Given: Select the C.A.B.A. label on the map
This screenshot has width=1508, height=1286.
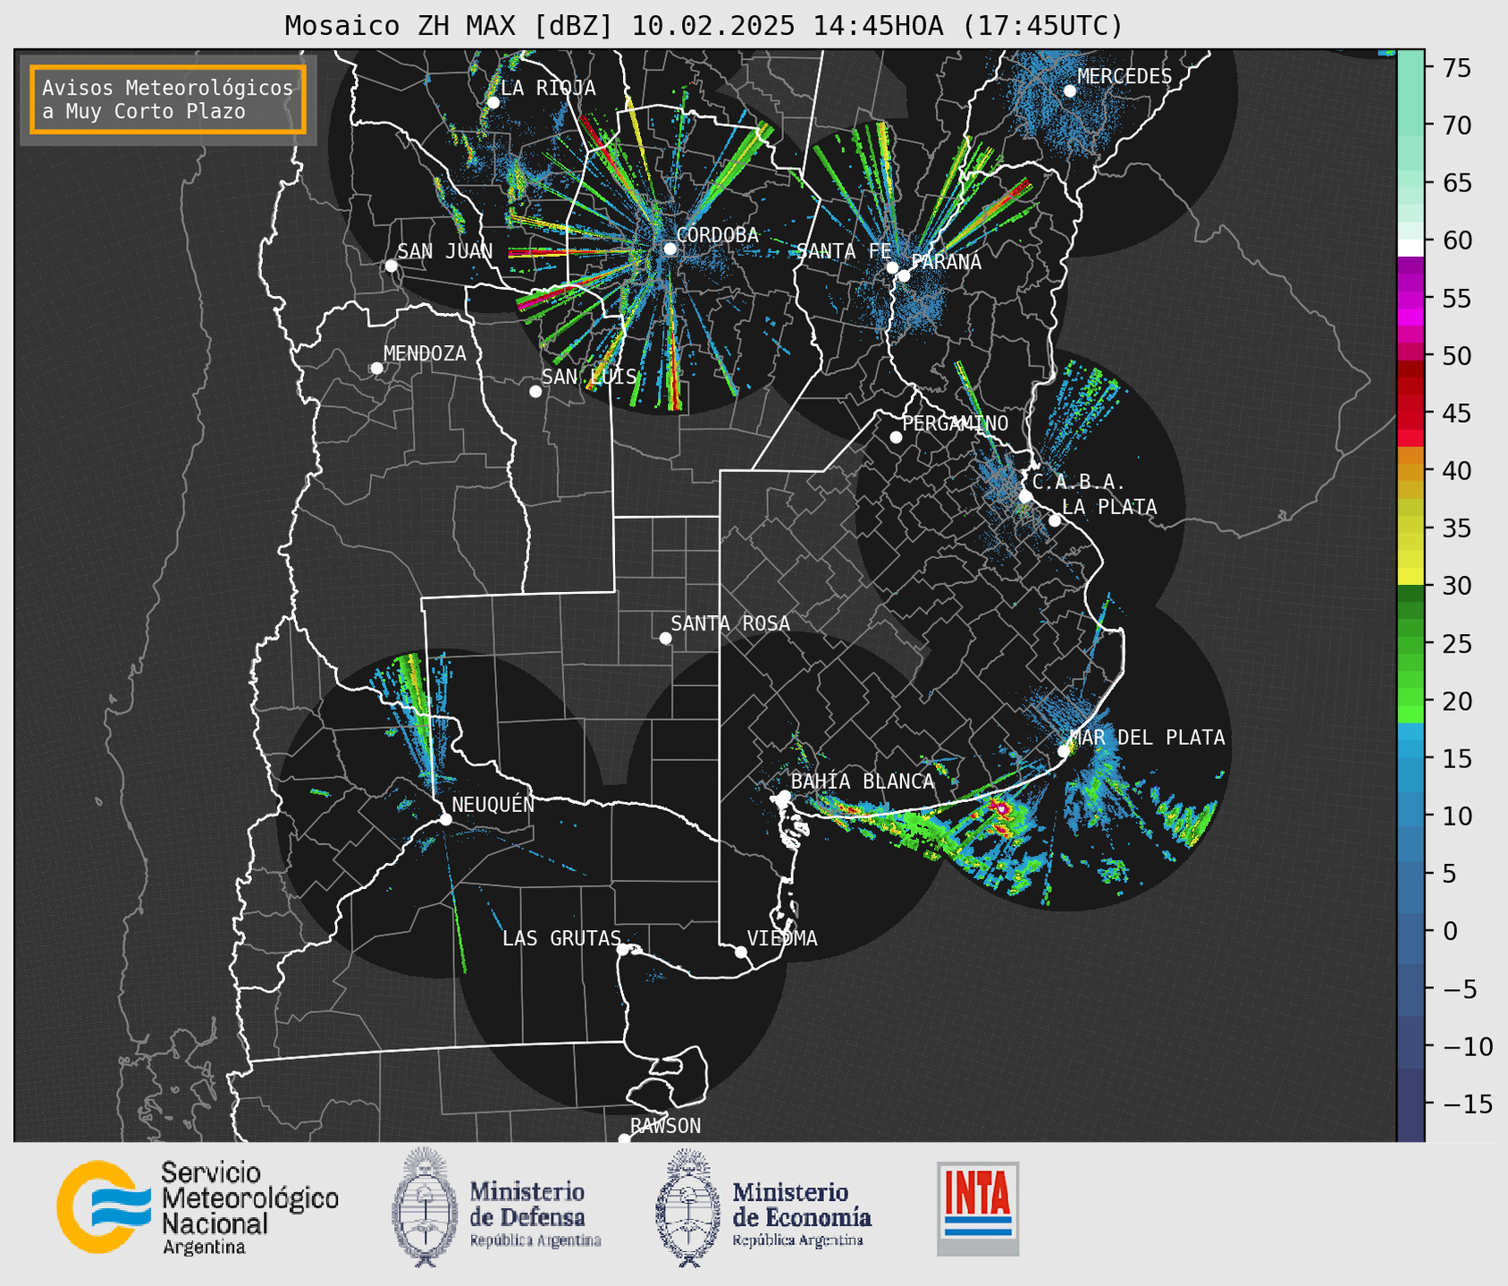Looking at the screenshot, I should tap(1079, 483).
